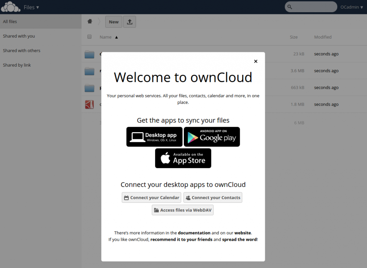Screen dimensions: 367x268
Task: Click the magnifier search icon
Action: click(290, 7)
